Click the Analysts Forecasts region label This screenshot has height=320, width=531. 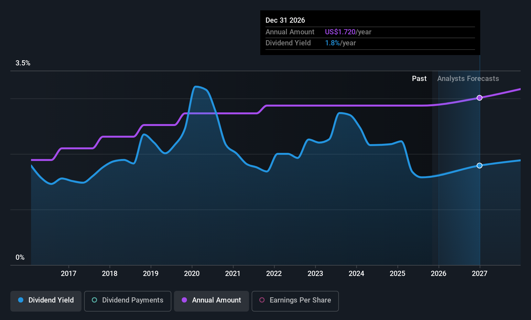[x=468, y=79]
